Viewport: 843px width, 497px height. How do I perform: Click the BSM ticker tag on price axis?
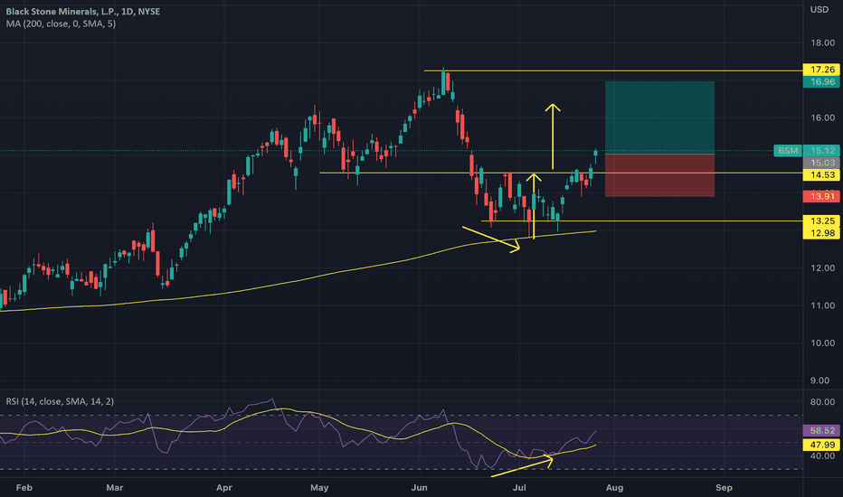788,151
